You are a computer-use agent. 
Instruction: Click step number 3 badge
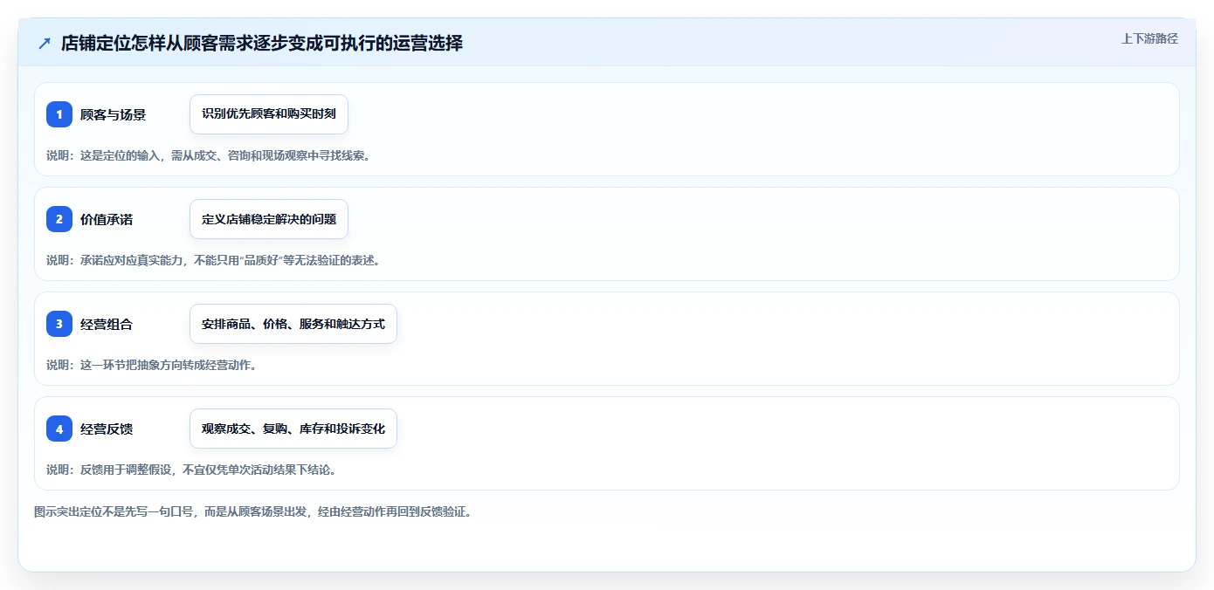[x=59, y=324]
